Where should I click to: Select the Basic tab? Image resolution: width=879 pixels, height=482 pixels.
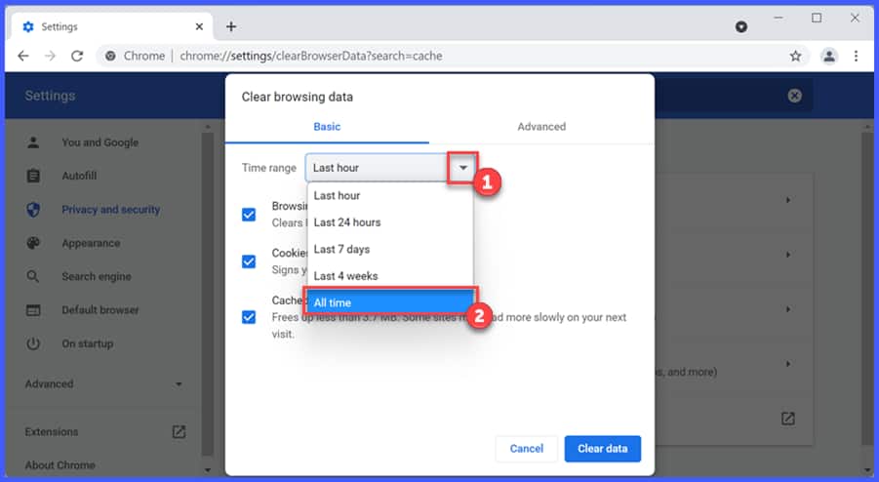(327, 127)
